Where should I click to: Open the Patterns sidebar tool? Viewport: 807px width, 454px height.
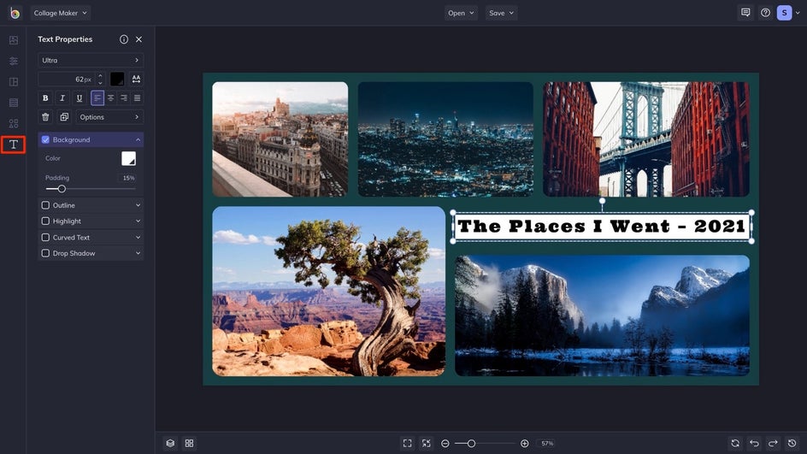point(14,103)
